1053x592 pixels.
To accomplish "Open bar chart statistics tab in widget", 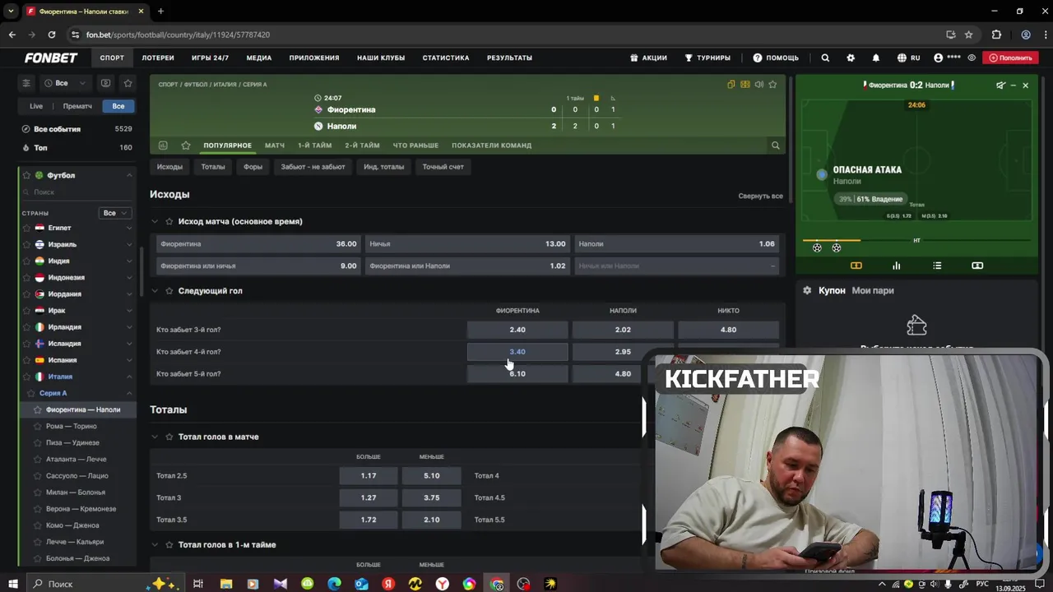I will pyautogui.click(x=897, y=266).
